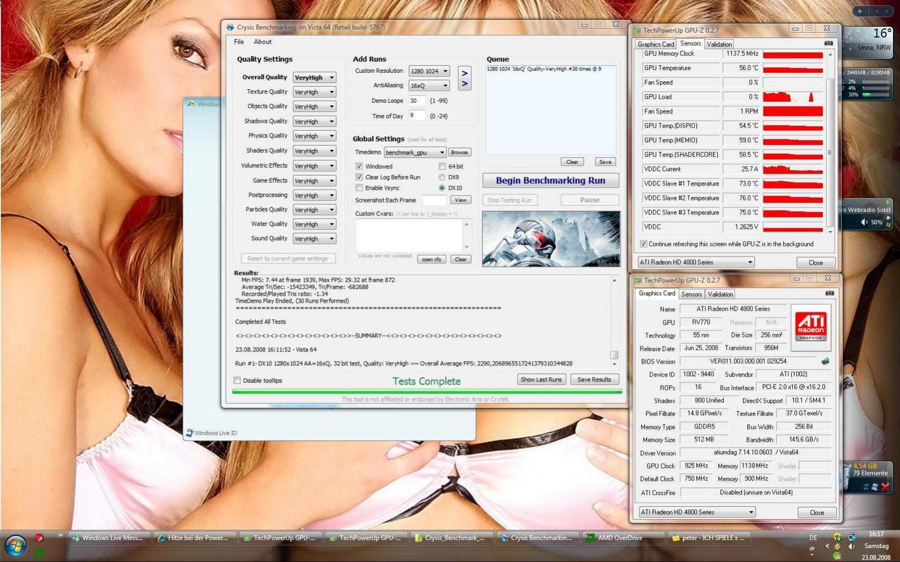Click the Crysis app icon in the benchmark title bar
900x562 pixels.
[x=230, y=27]
